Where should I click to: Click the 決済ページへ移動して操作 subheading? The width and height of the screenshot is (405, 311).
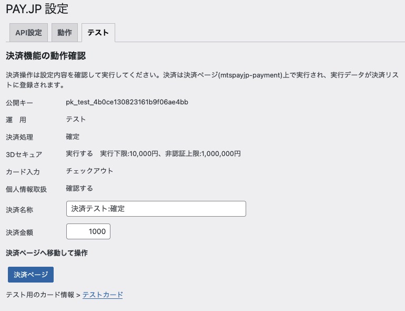tap(46, 253)
